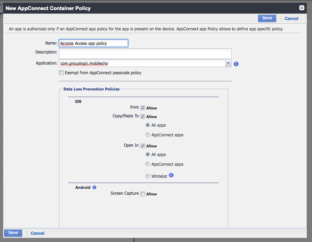Disable the Open In Allow checkbox

143,146
